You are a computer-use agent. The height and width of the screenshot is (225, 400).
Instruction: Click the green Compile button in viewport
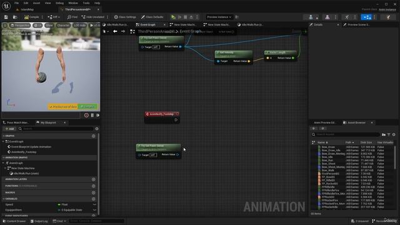point(87,107)
